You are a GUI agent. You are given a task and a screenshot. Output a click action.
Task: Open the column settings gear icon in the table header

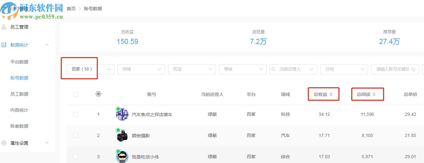click(98, 94)
